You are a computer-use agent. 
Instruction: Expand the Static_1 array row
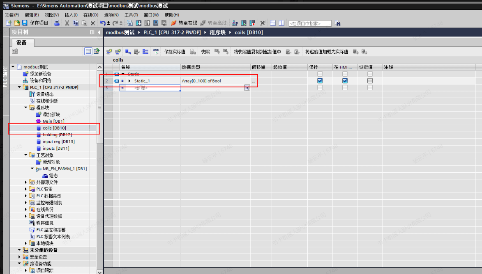(129, 81)
